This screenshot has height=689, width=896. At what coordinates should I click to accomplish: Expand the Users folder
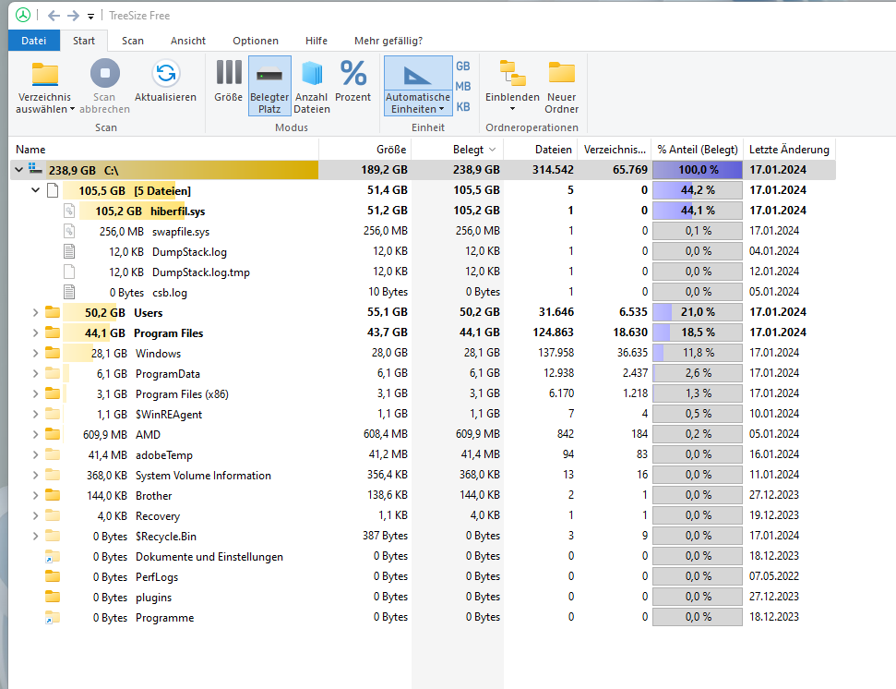35,312
